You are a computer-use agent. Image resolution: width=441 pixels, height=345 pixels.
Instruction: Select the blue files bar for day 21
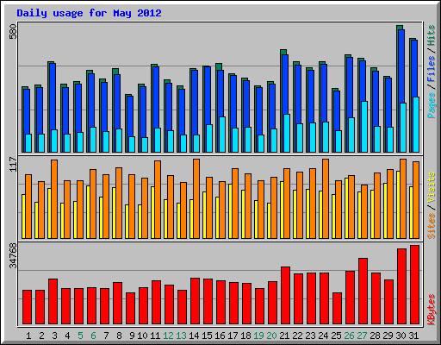pyautogui.click(x=285, y=85)
